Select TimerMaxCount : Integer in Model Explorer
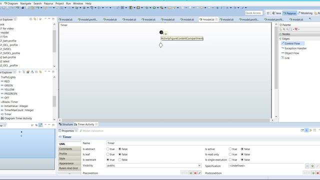Image resolution: width=320 pixels, height=180 pixels. [19, 110]
